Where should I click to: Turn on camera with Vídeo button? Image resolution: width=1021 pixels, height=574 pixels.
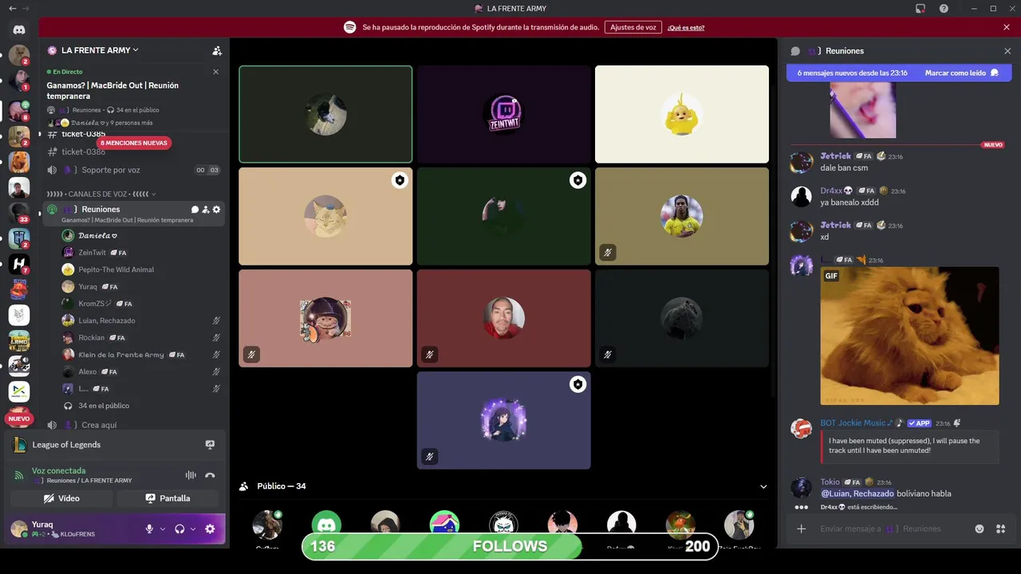tap(61, 498)
